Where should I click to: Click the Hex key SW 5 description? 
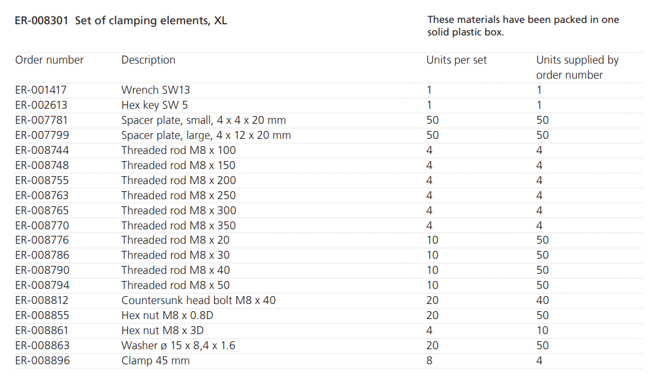tap(155, 105)
